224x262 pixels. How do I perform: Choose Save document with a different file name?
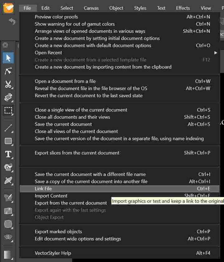[119, 175]
